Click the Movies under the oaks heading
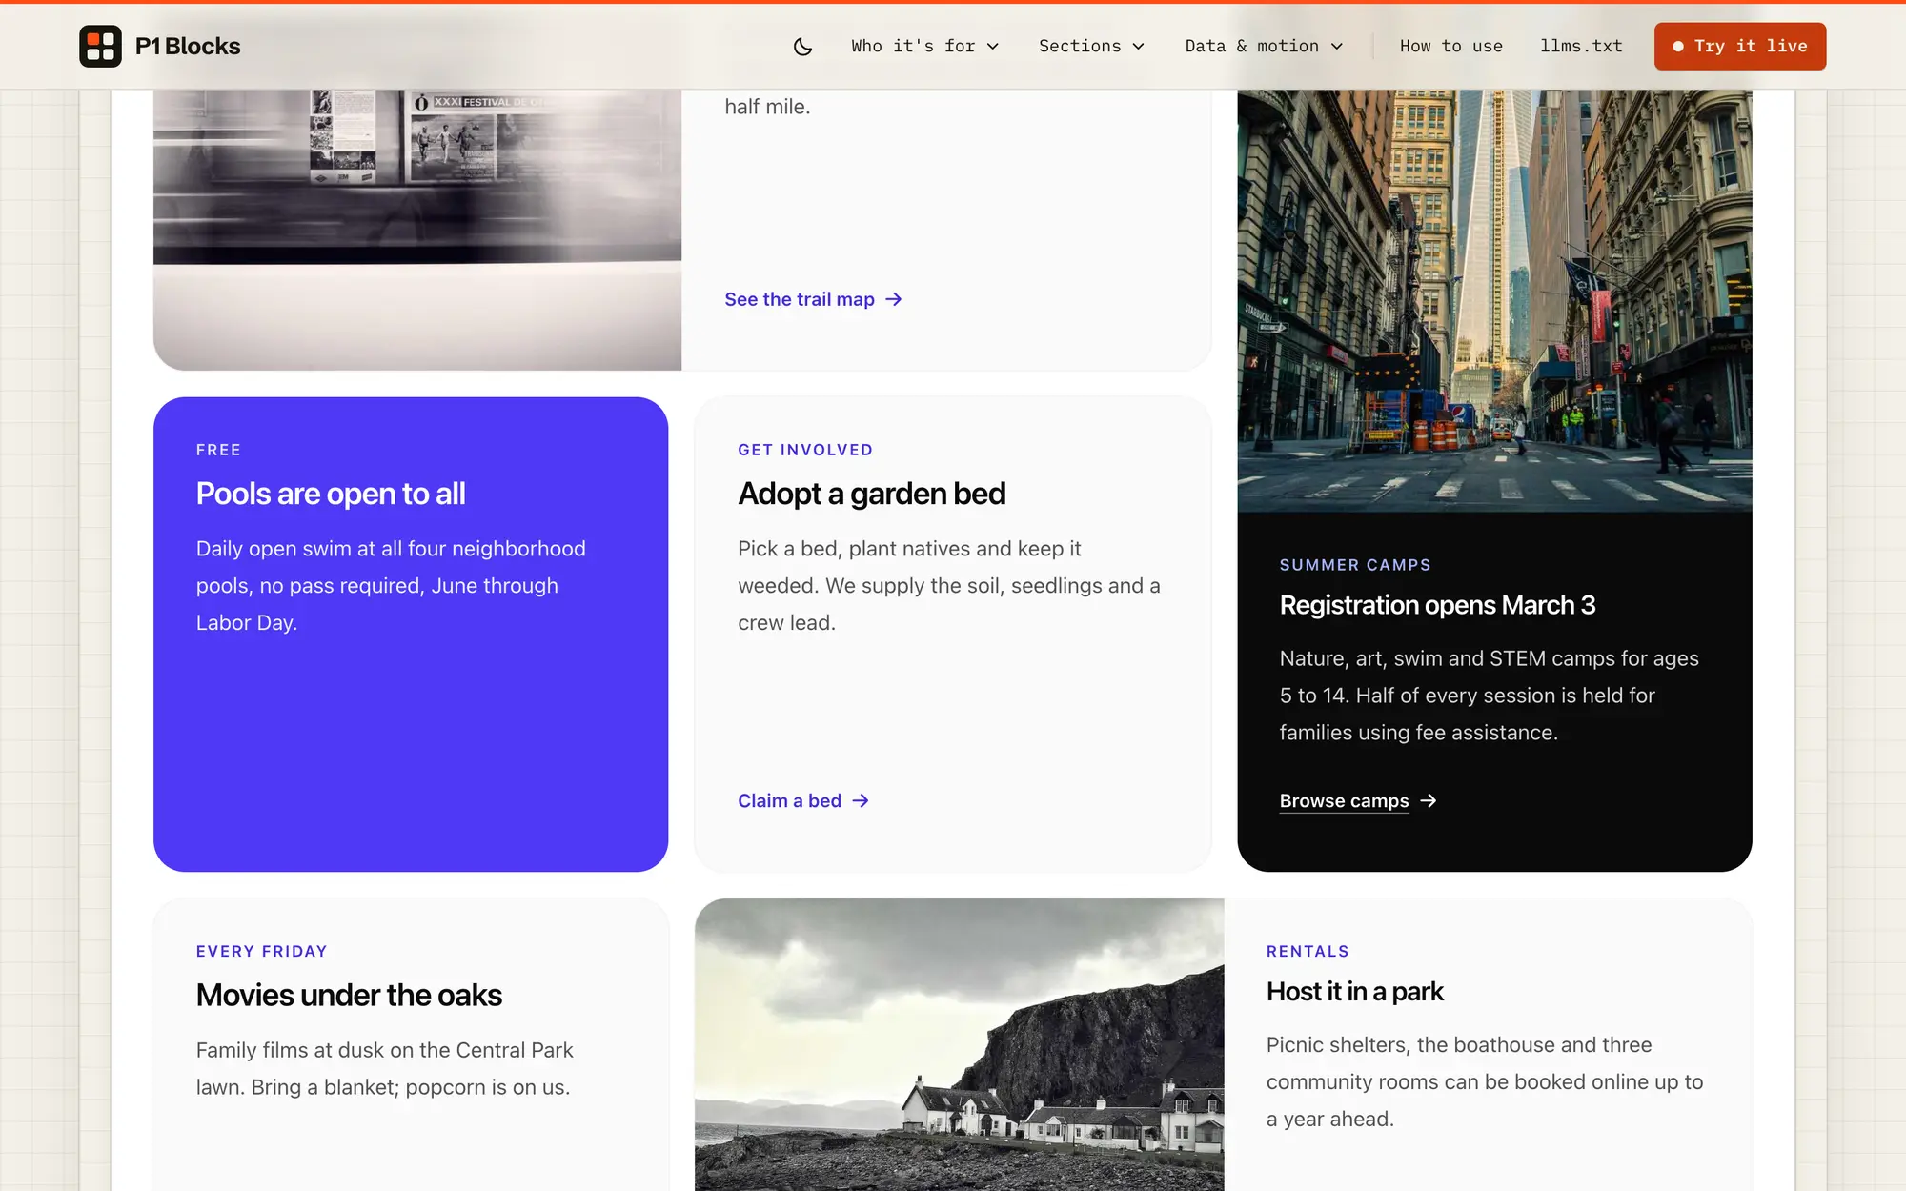 349,995
